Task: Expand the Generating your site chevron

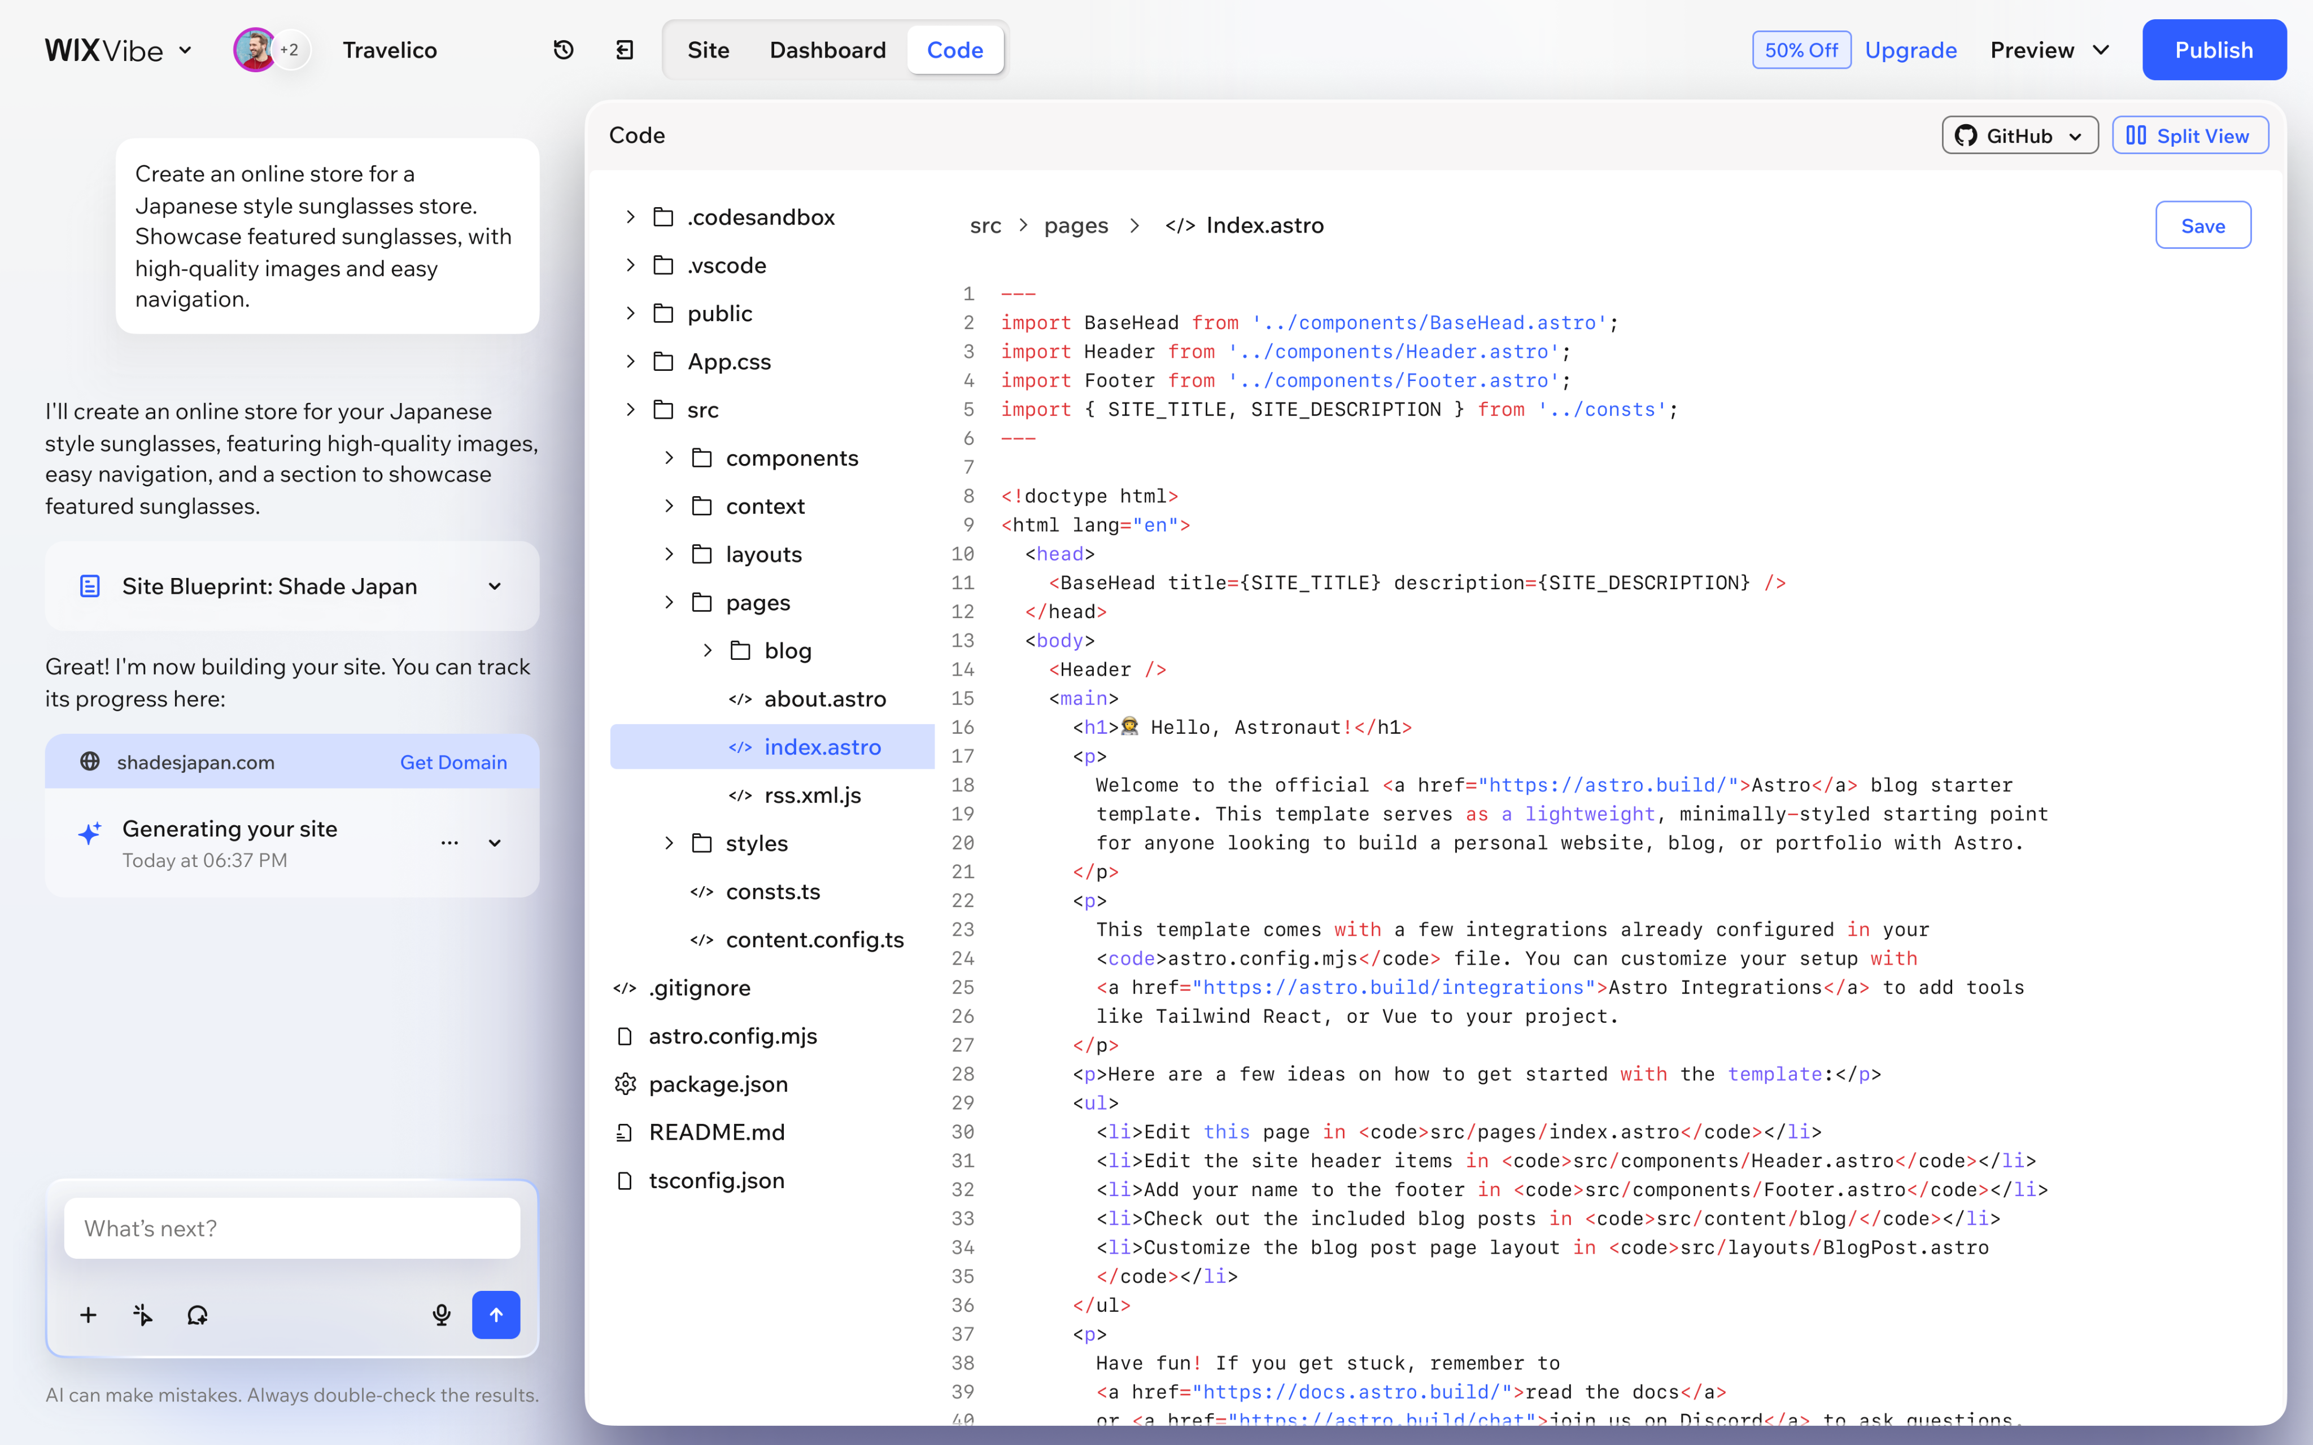Action: (495, 843)
